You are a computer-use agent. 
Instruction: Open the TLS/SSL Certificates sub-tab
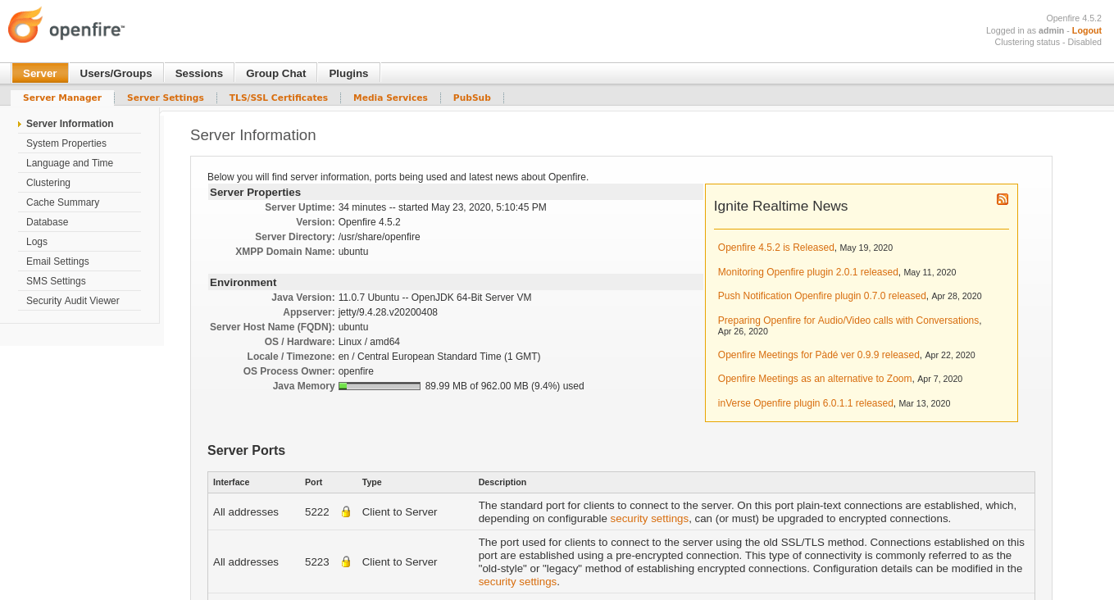point(279,98)
